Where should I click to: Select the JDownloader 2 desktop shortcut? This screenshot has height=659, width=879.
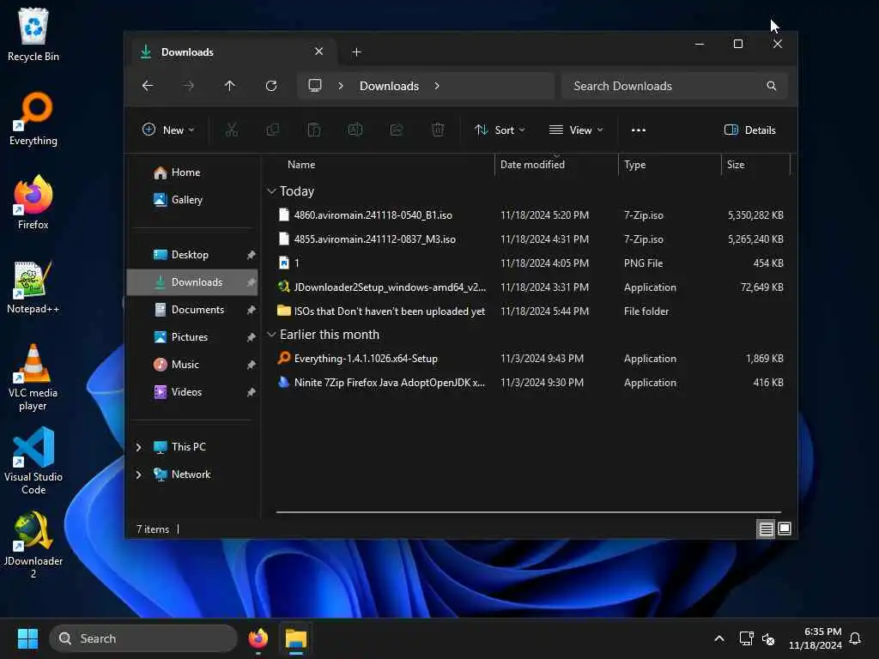pos(33,545)
